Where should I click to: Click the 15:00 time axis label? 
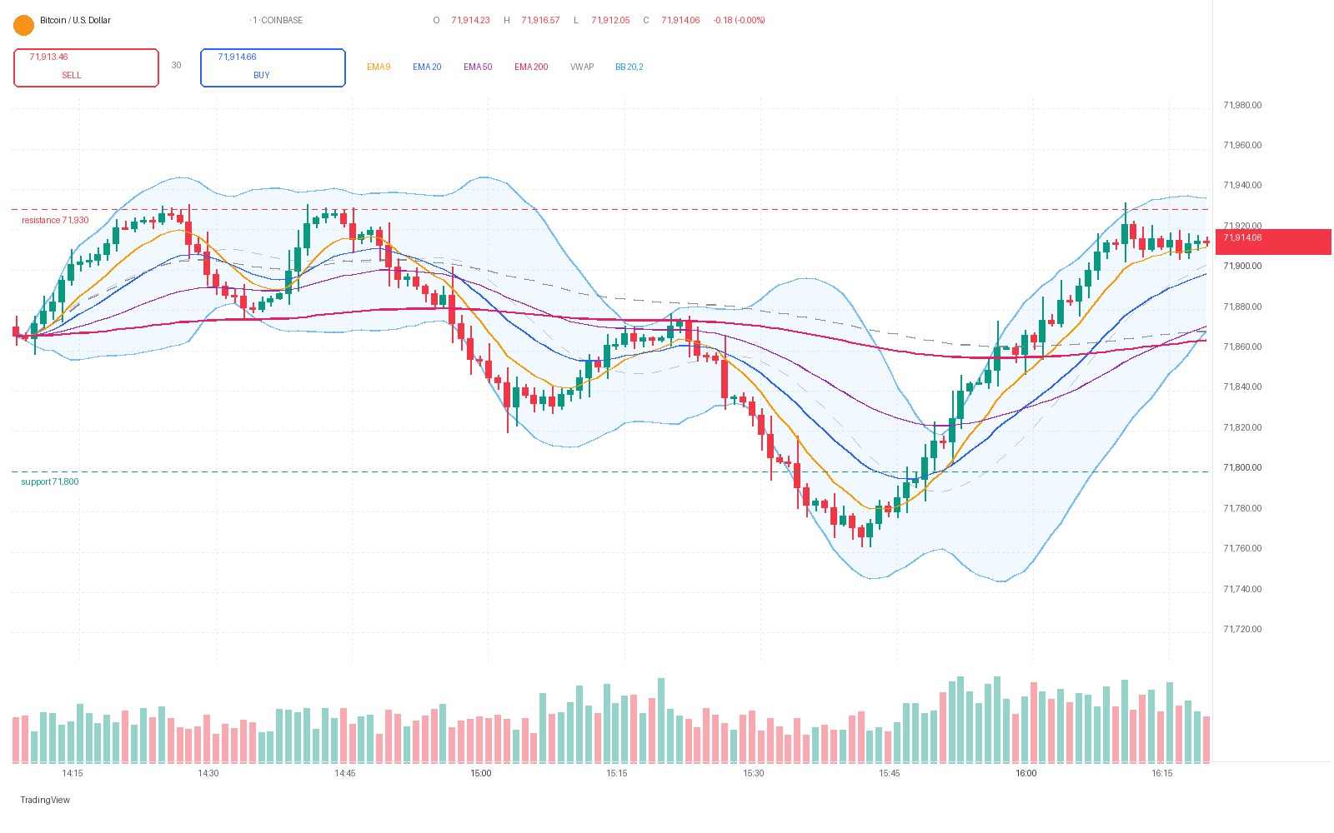tap(481, 773)
